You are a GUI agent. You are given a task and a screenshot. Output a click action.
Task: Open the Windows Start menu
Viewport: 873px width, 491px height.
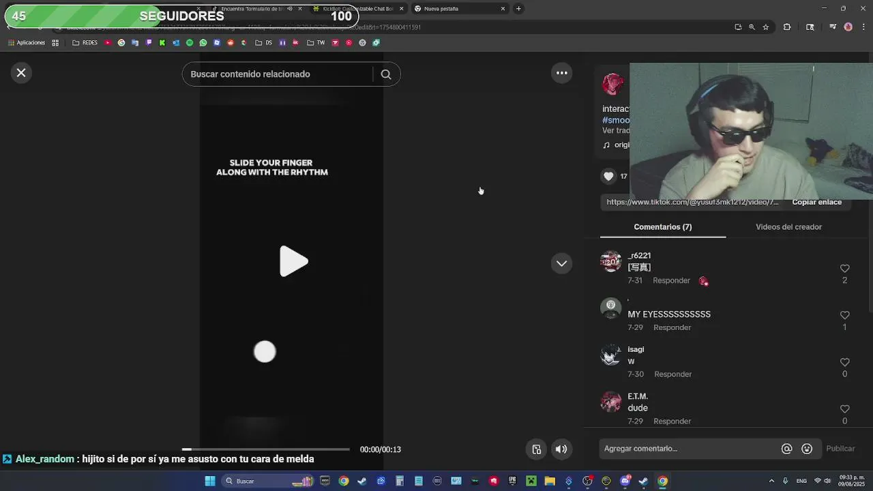coord(210,481)
